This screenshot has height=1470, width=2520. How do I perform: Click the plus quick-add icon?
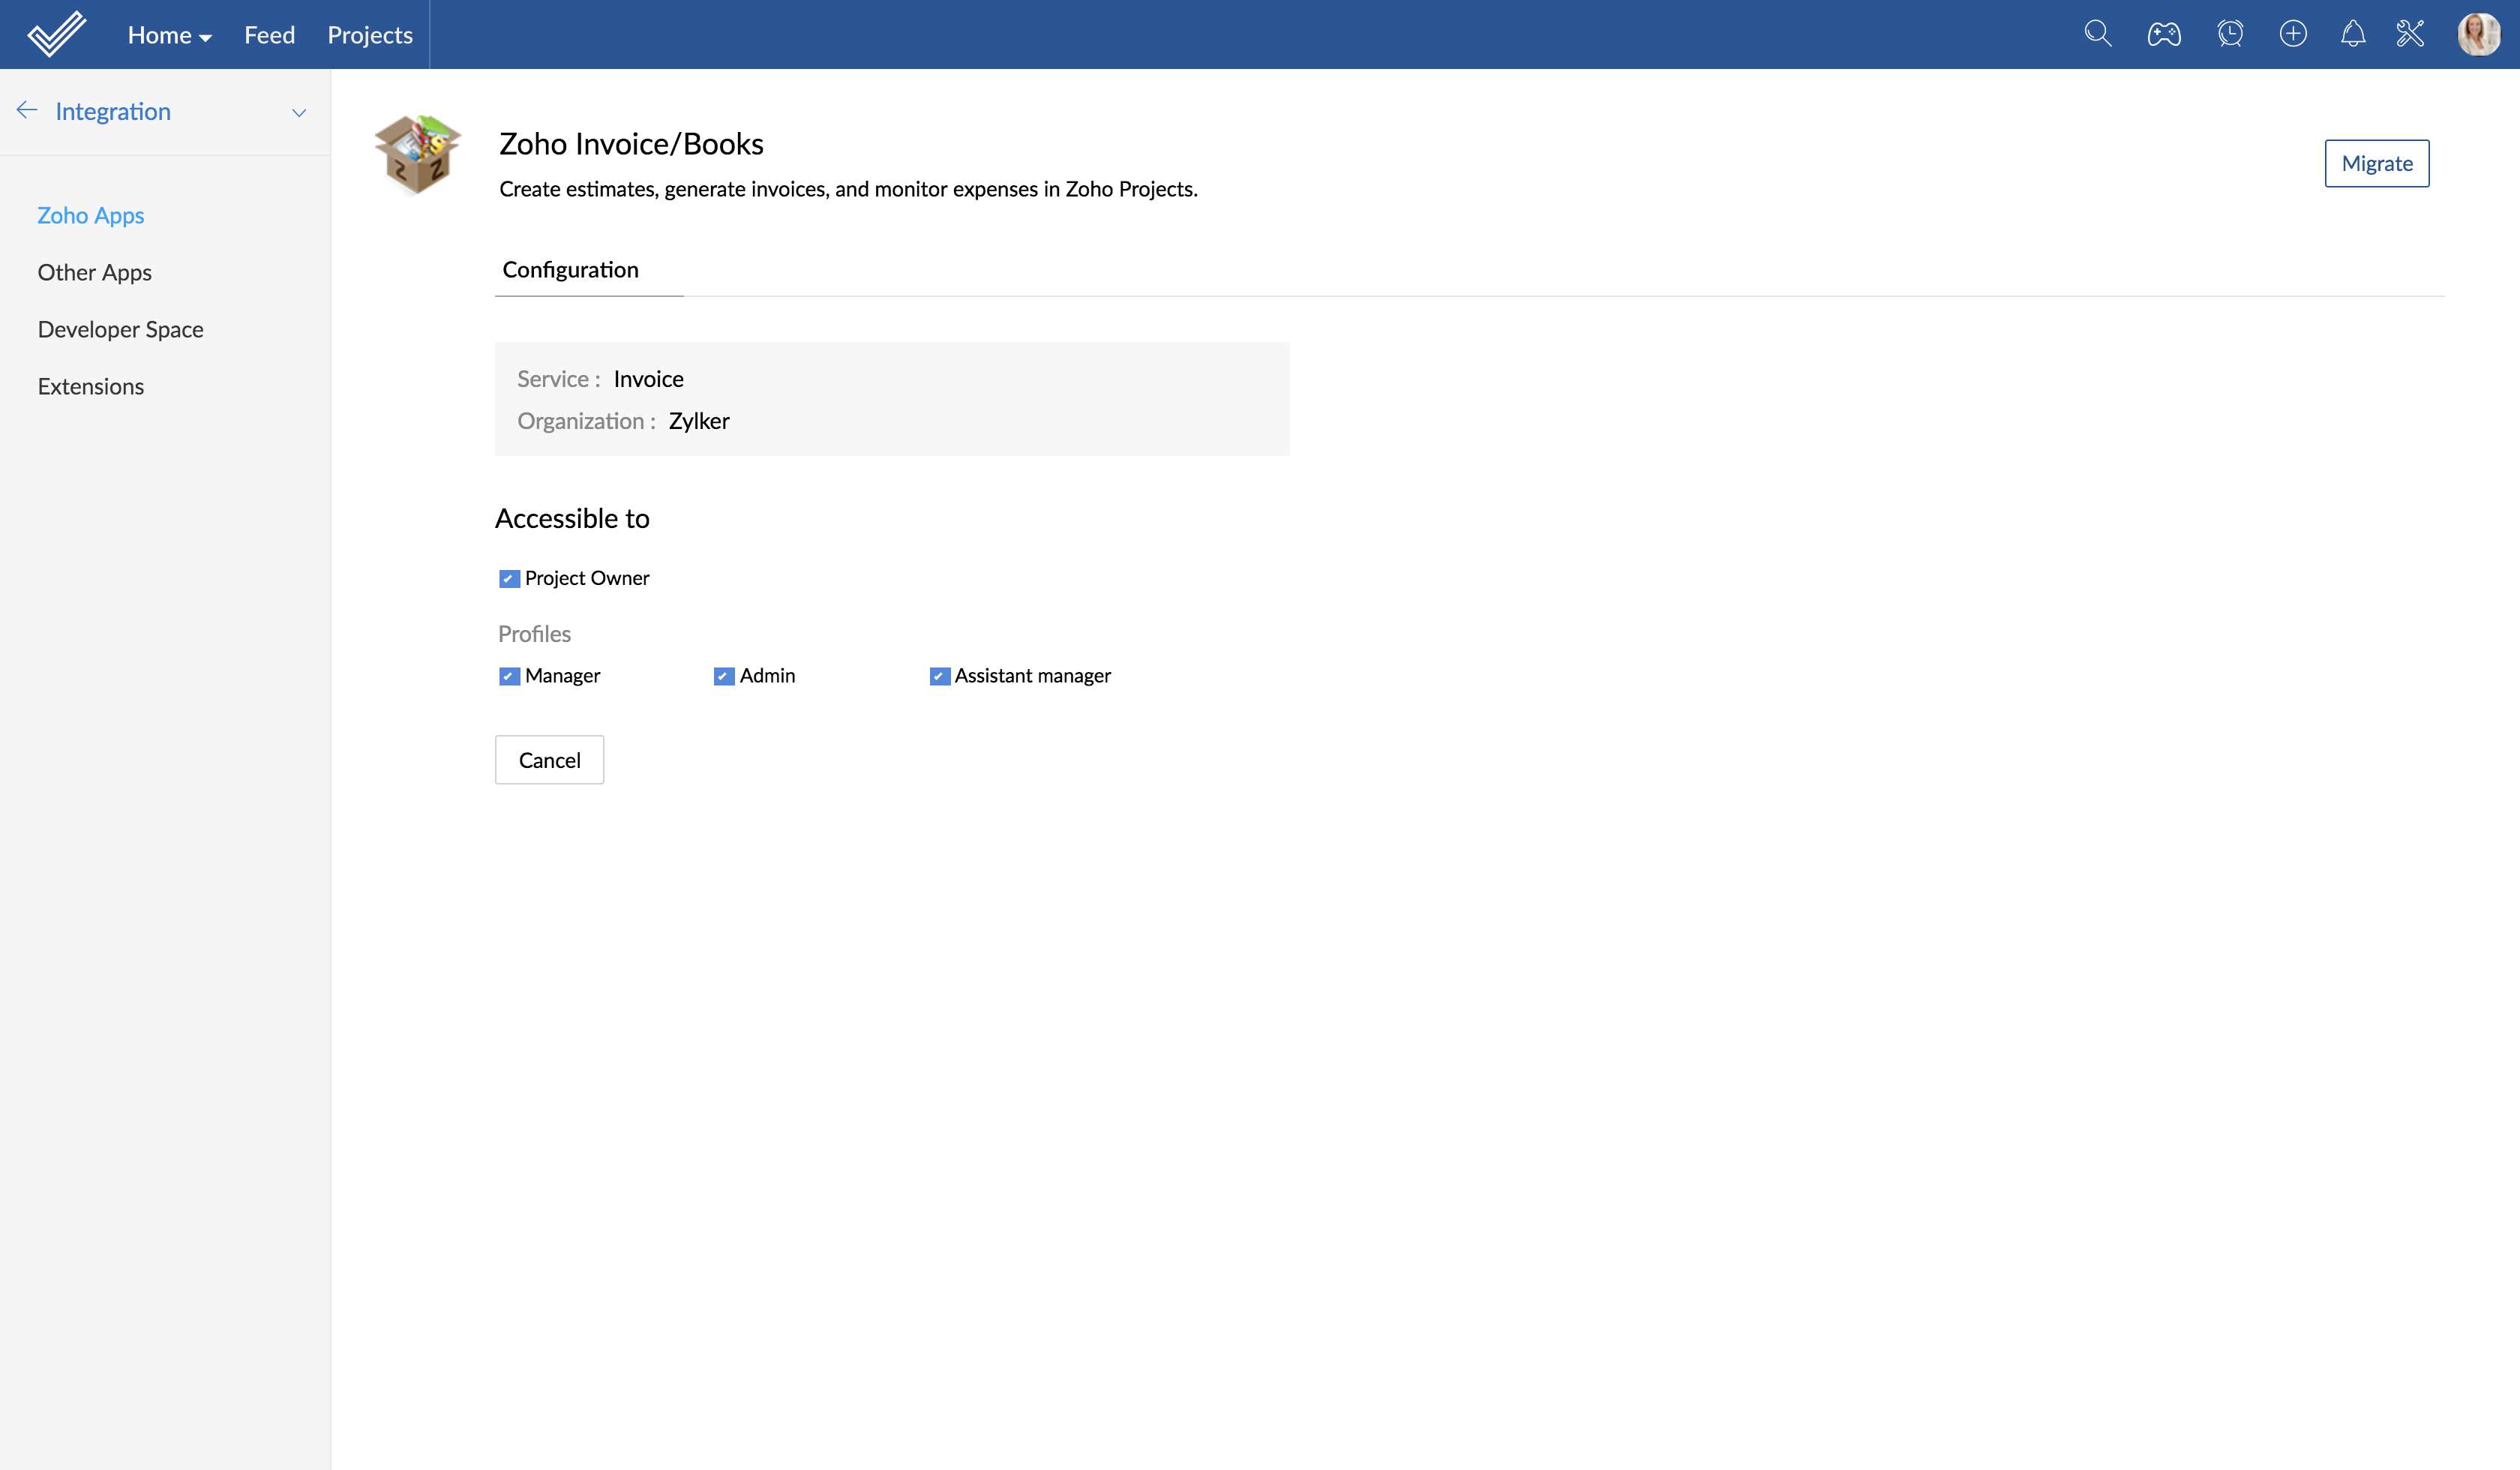pyautogui.click(x=2293, y=34)
